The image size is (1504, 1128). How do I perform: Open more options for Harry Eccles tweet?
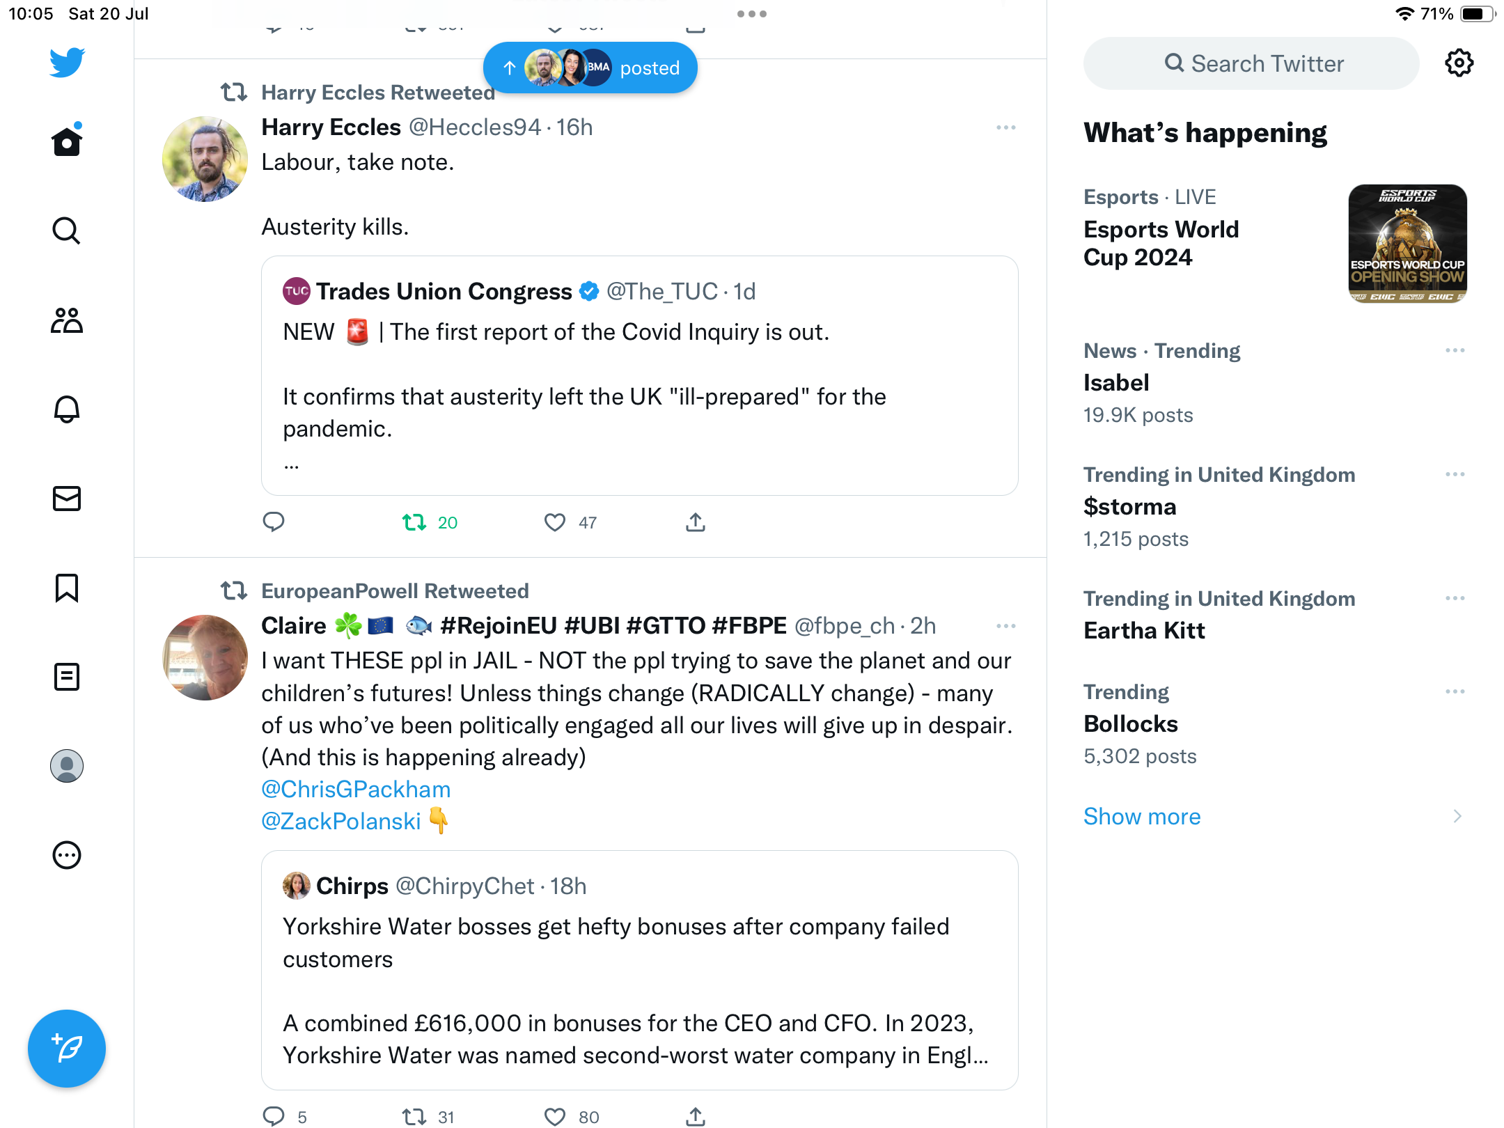click(x=1005, y=127)
